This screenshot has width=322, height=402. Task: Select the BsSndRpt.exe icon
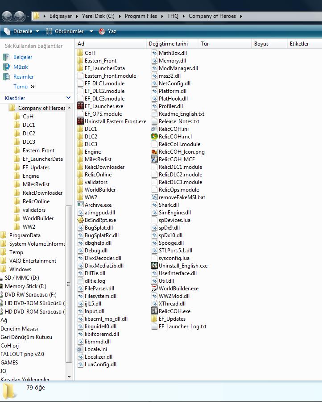(x=80, y=220)
